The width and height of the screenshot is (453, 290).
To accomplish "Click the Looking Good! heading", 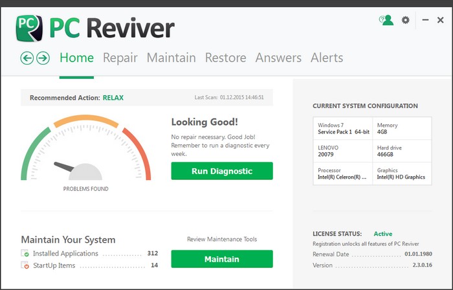I will (x=204, y=122).
